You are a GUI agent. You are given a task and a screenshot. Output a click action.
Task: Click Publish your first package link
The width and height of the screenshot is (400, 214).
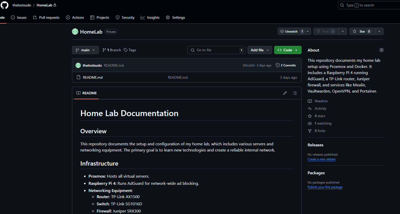click(325, 187)
